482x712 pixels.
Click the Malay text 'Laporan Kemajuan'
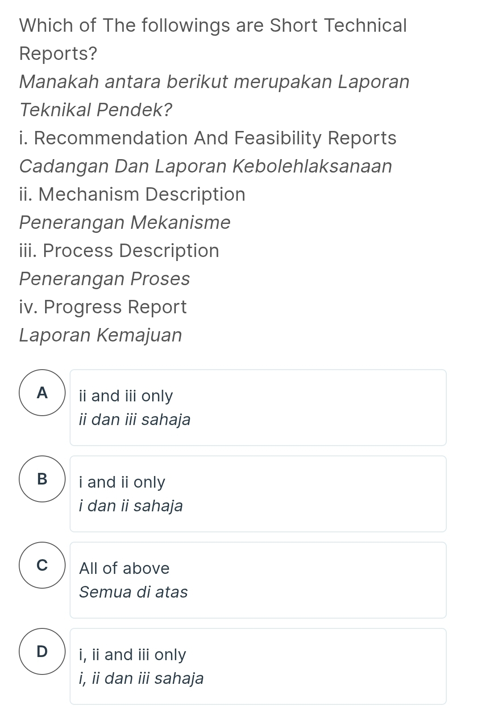pyautogui.click(x=100, y=335)
